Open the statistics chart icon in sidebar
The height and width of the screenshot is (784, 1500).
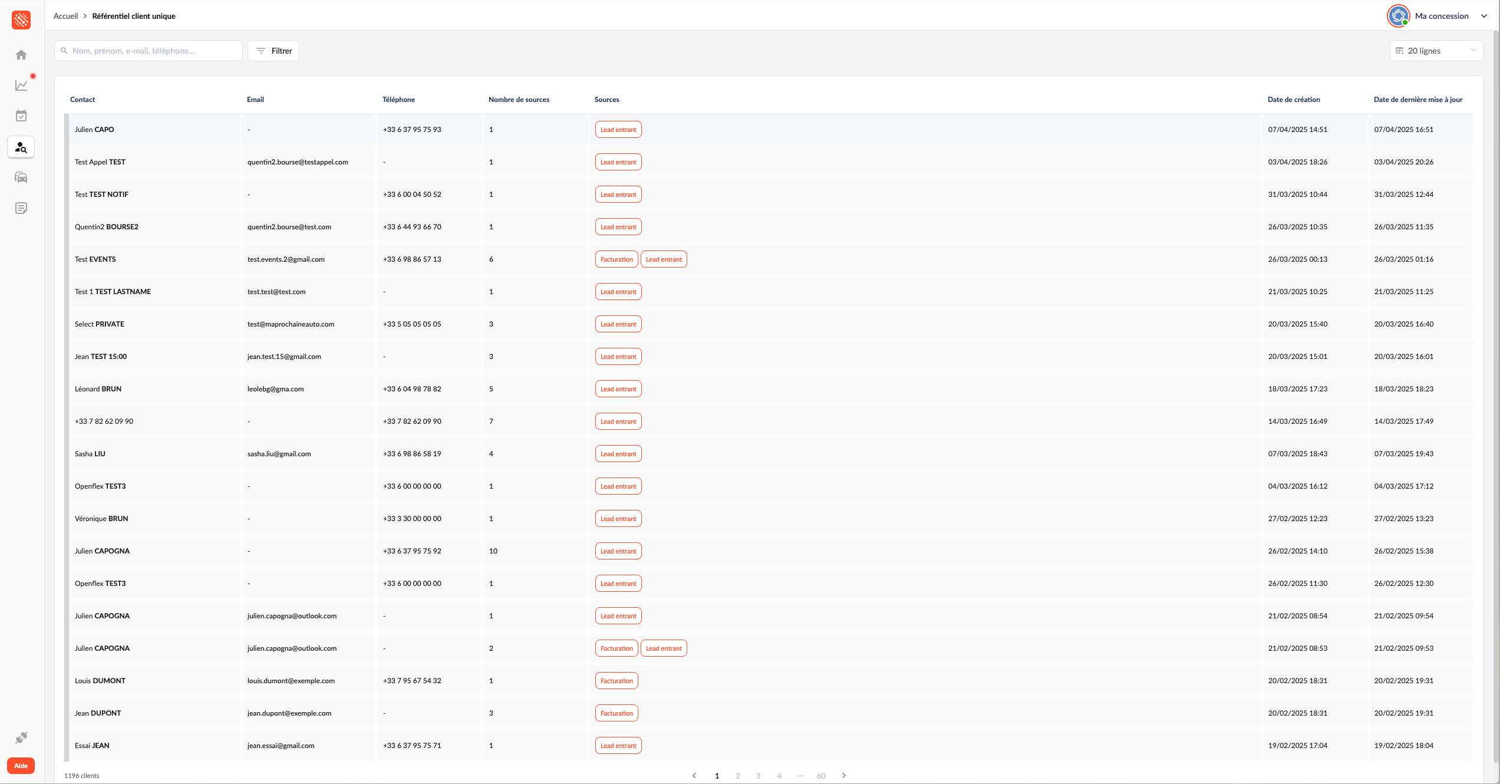pyautogui.click(x=21, y=85)
